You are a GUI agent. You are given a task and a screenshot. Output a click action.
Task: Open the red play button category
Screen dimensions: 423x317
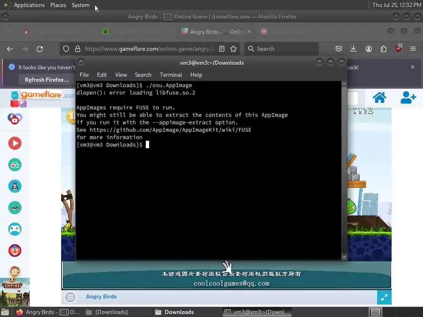pos(15,143)
